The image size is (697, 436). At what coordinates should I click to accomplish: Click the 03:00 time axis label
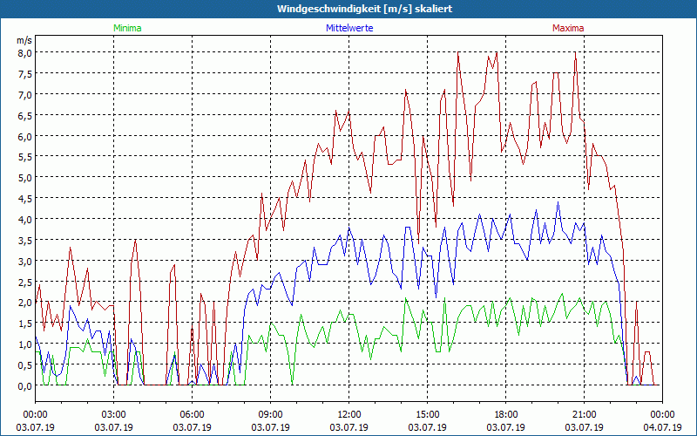114,414
